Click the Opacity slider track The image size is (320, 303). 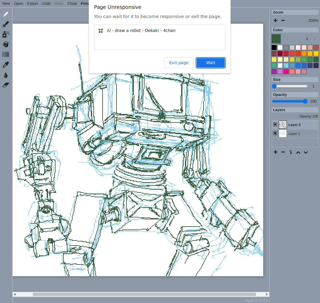click(290, 101)
